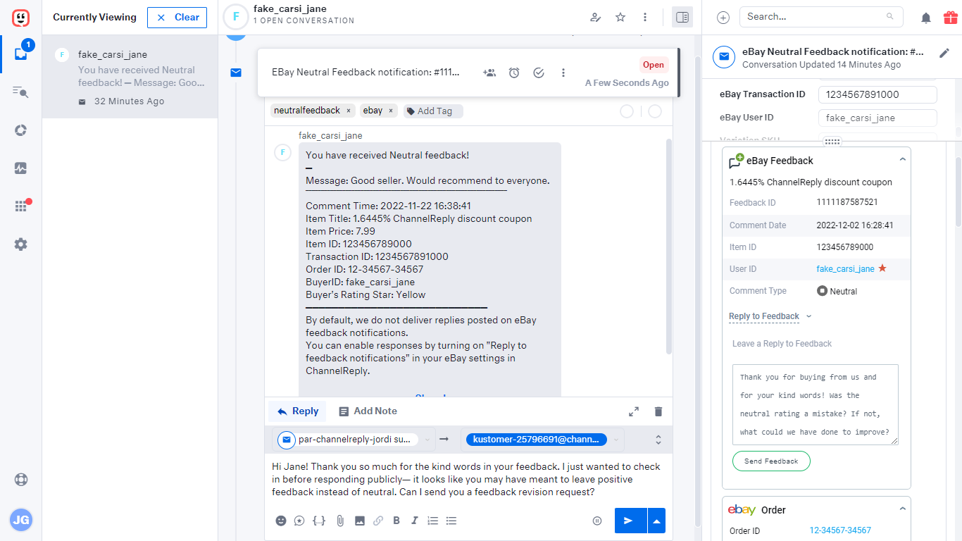Click the drag handle above eBay Feedback
The width and height of the screenshot is (962, 541).
[832, 142]
